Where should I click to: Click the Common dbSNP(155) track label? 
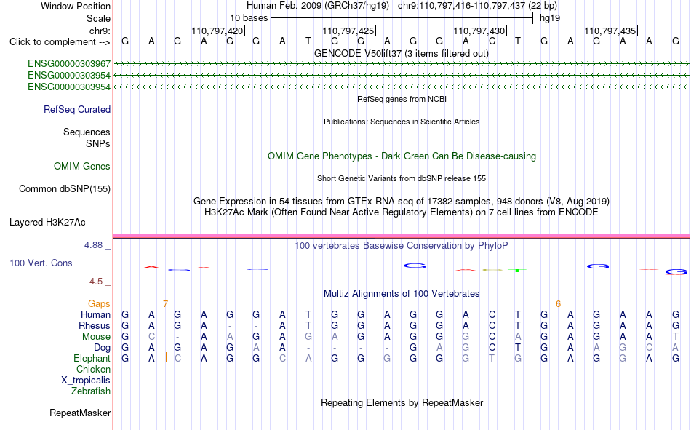(64, 188)
